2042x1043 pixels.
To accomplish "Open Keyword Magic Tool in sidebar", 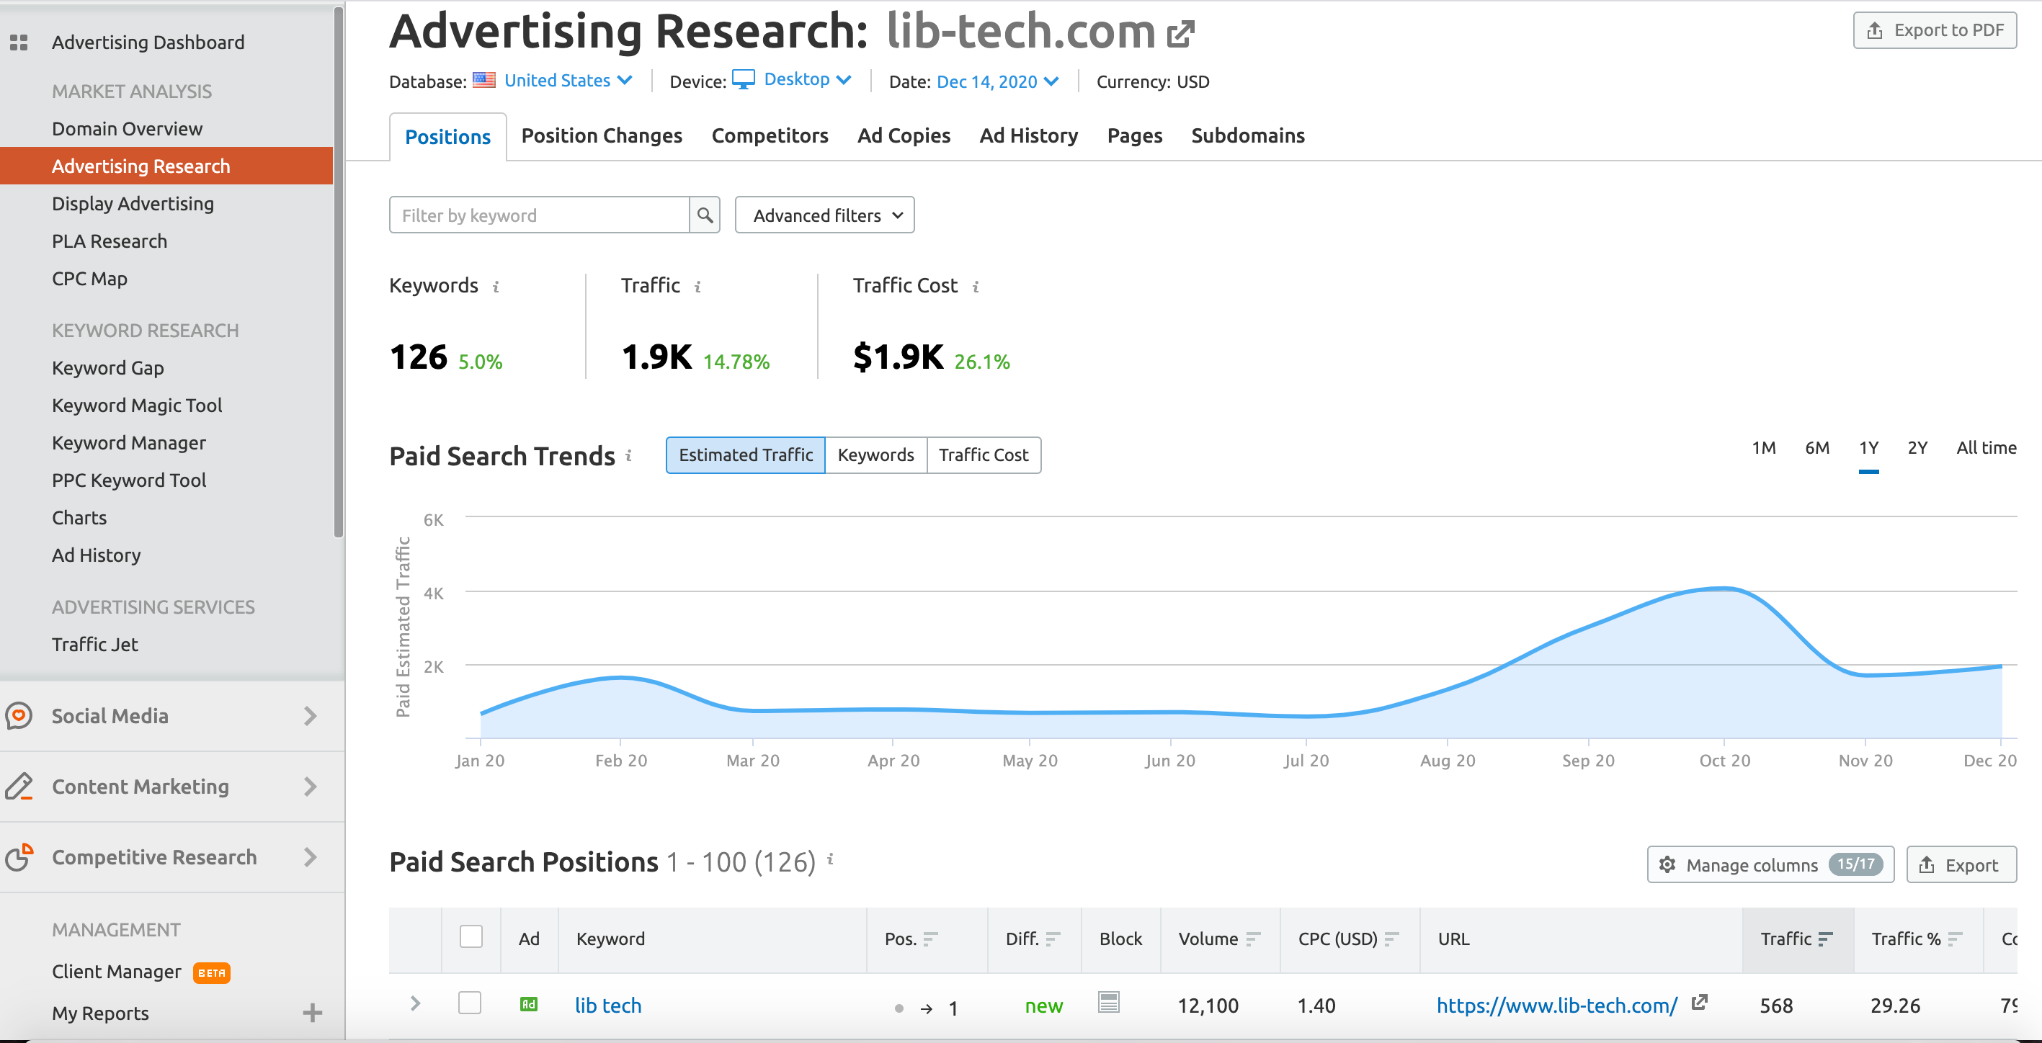I will tap(136, 405).
